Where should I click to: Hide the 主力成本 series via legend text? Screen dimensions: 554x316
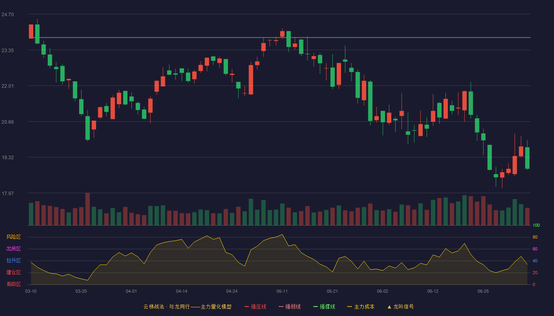[x=364, y=307]
